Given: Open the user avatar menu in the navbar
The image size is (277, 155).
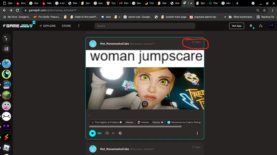Looking at the screenshot, I should click(x=271, y=26).
